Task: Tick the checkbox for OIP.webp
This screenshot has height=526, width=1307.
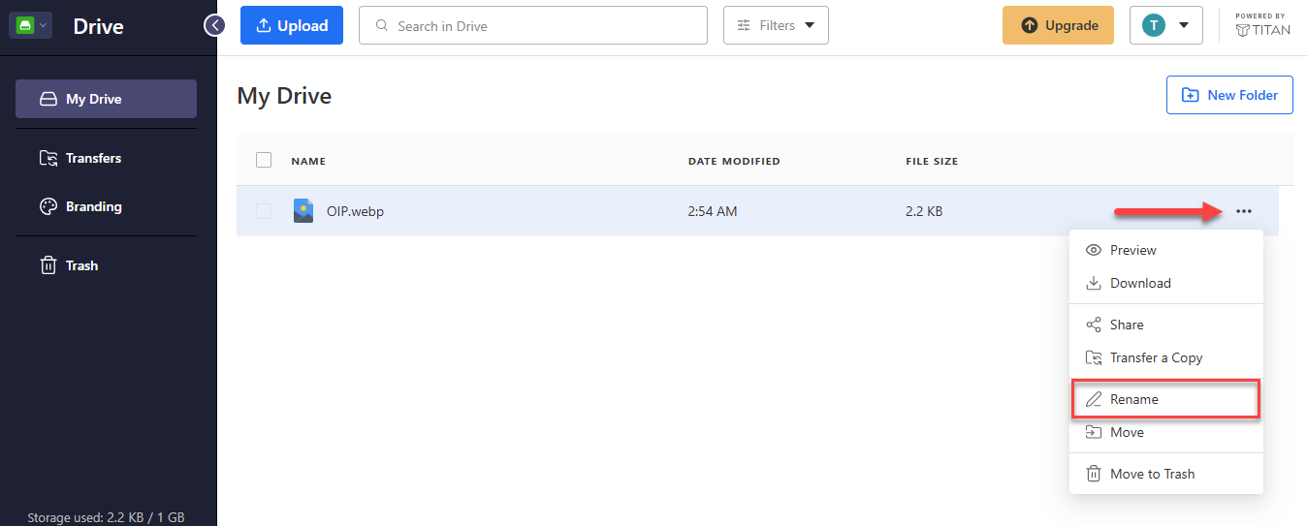Action: coord(264,211)
